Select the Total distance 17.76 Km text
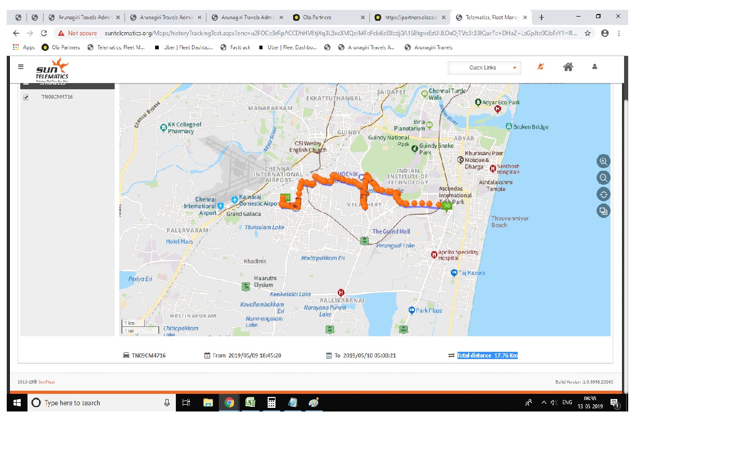Viewport: 747px width, 467px height. [x=487, y=355]
